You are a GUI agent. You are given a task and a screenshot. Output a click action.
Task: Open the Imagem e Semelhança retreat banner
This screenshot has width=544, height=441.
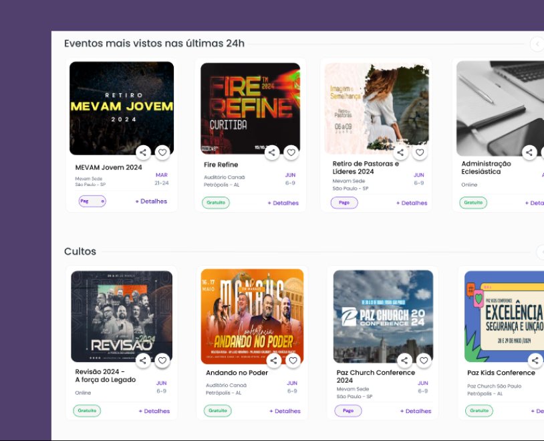click(x=376, y=108)
